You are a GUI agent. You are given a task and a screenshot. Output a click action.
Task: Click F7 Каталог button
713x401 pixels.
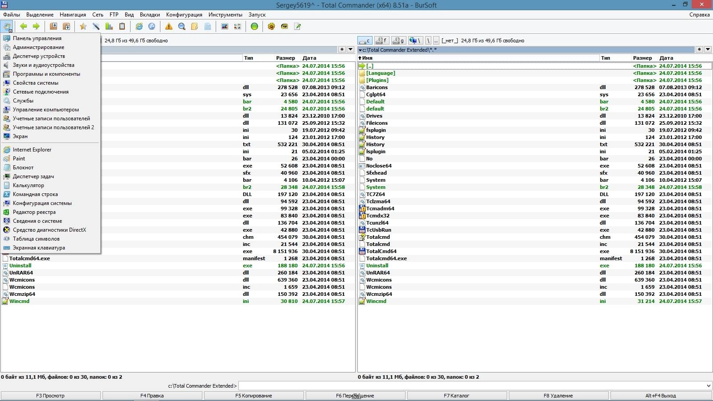tap(457, 396)
